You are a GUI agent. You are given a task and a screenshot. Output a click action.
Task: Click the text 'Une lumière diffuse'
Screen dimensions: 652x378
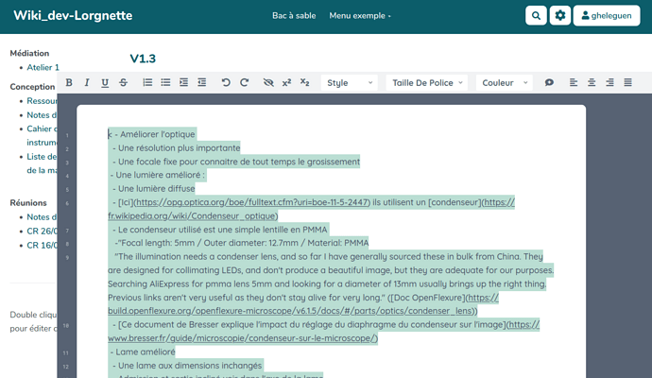pos(156,189)
